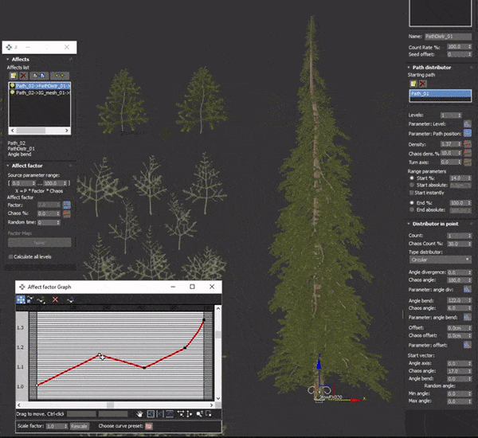Viewport: 478px width, 438px height.
Task: Open the curve preset chooser icon
Action: pos(149,426)
